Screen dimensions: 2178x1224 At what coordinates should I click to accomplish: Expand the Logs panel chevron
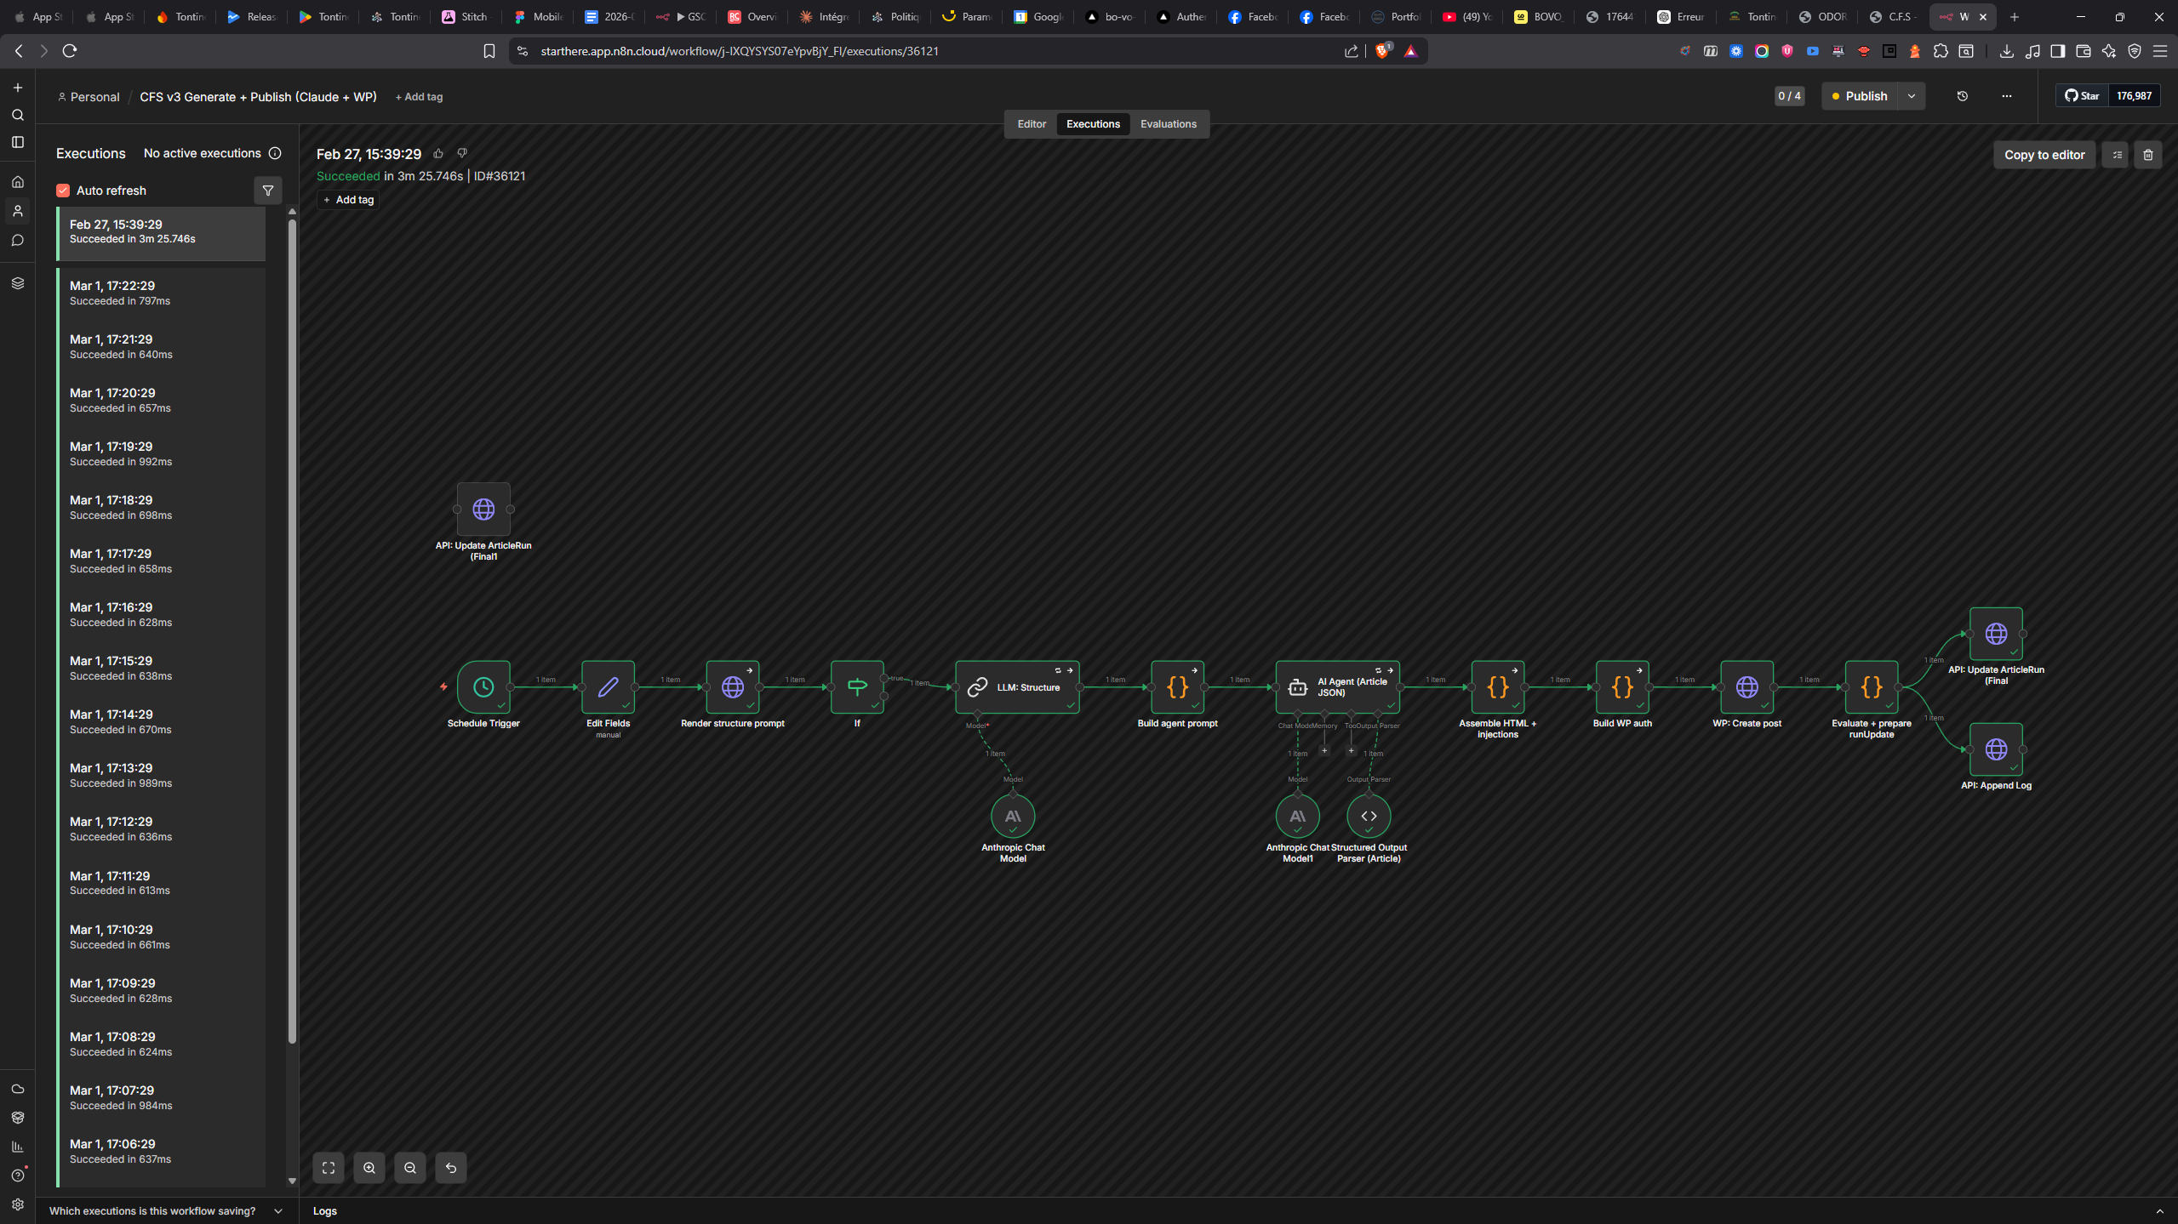tap(2158, 1210)
